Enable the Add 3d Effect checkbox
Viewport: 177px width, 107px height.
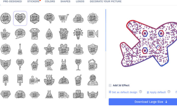click(x=110, y=85)
